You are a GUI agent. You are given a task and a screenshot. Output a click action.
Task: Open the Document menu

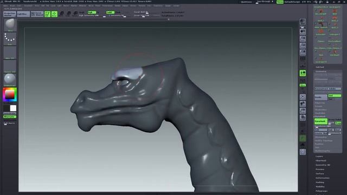[x=28, y=6]
